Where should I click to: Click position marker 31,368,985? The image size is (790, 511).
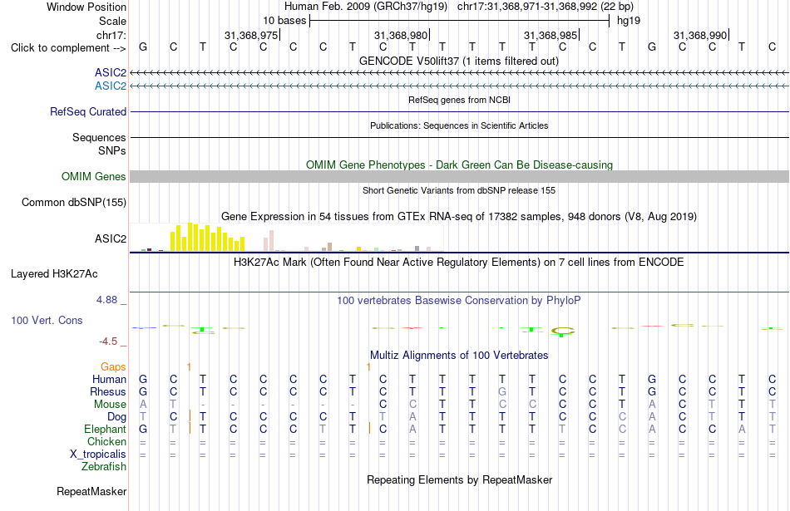click(551, 35)
